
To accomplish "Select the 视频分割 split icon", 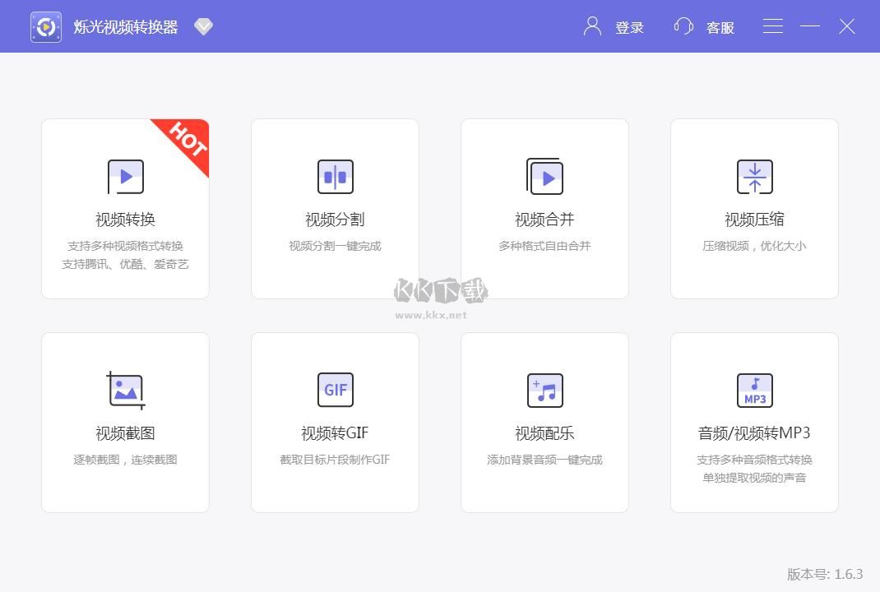I will pyautogui.click(x=335, y=177).
